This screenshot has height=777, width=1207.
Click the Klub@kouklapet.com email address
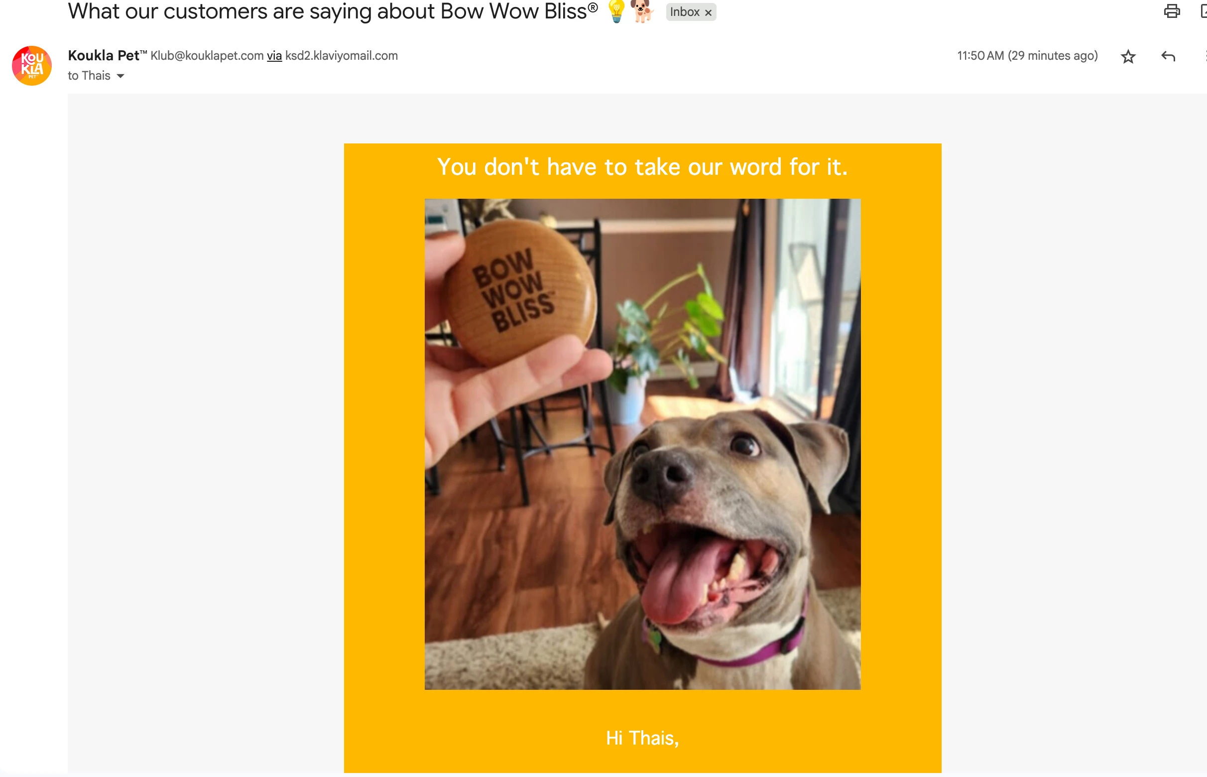[207, 55]
